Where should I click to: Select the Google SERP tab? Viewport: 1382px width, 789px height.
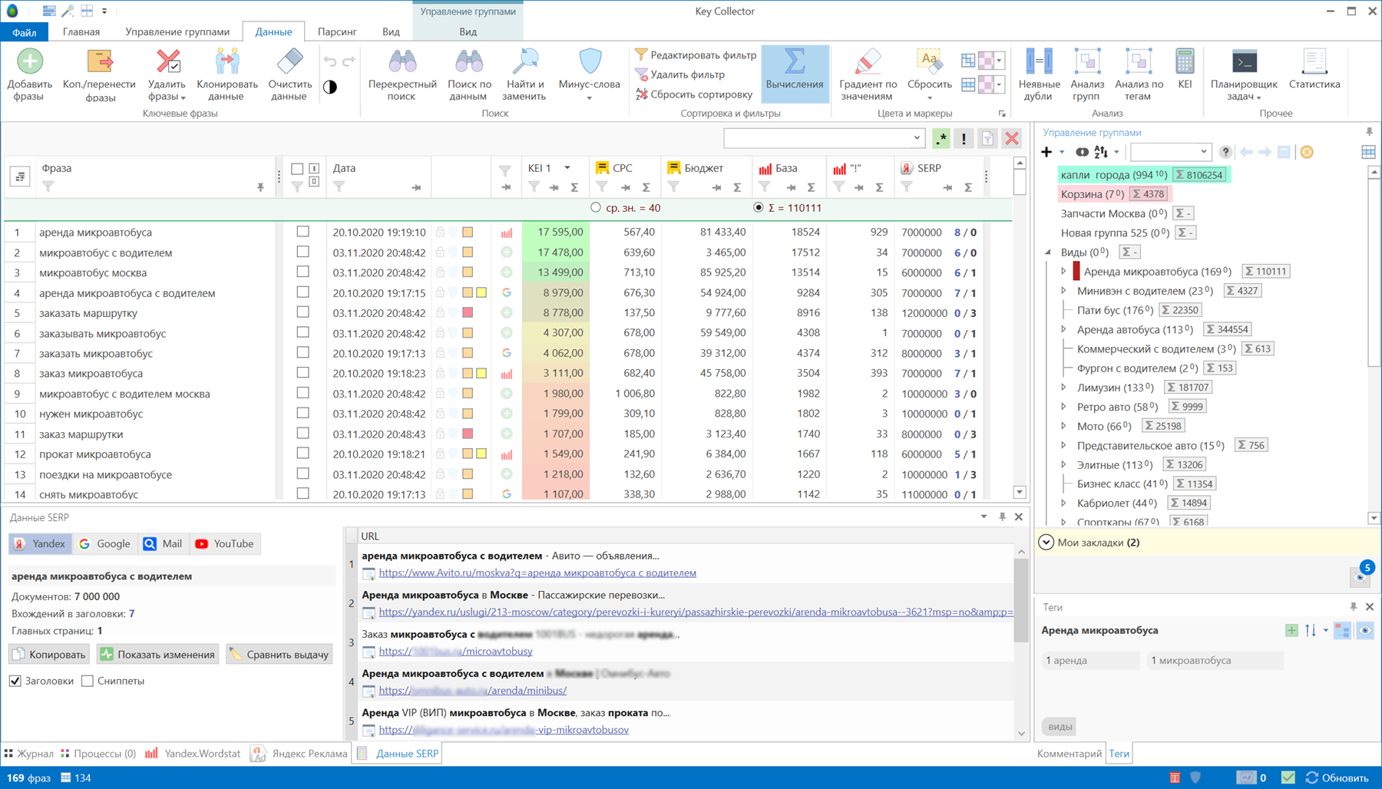click(104, 543)
